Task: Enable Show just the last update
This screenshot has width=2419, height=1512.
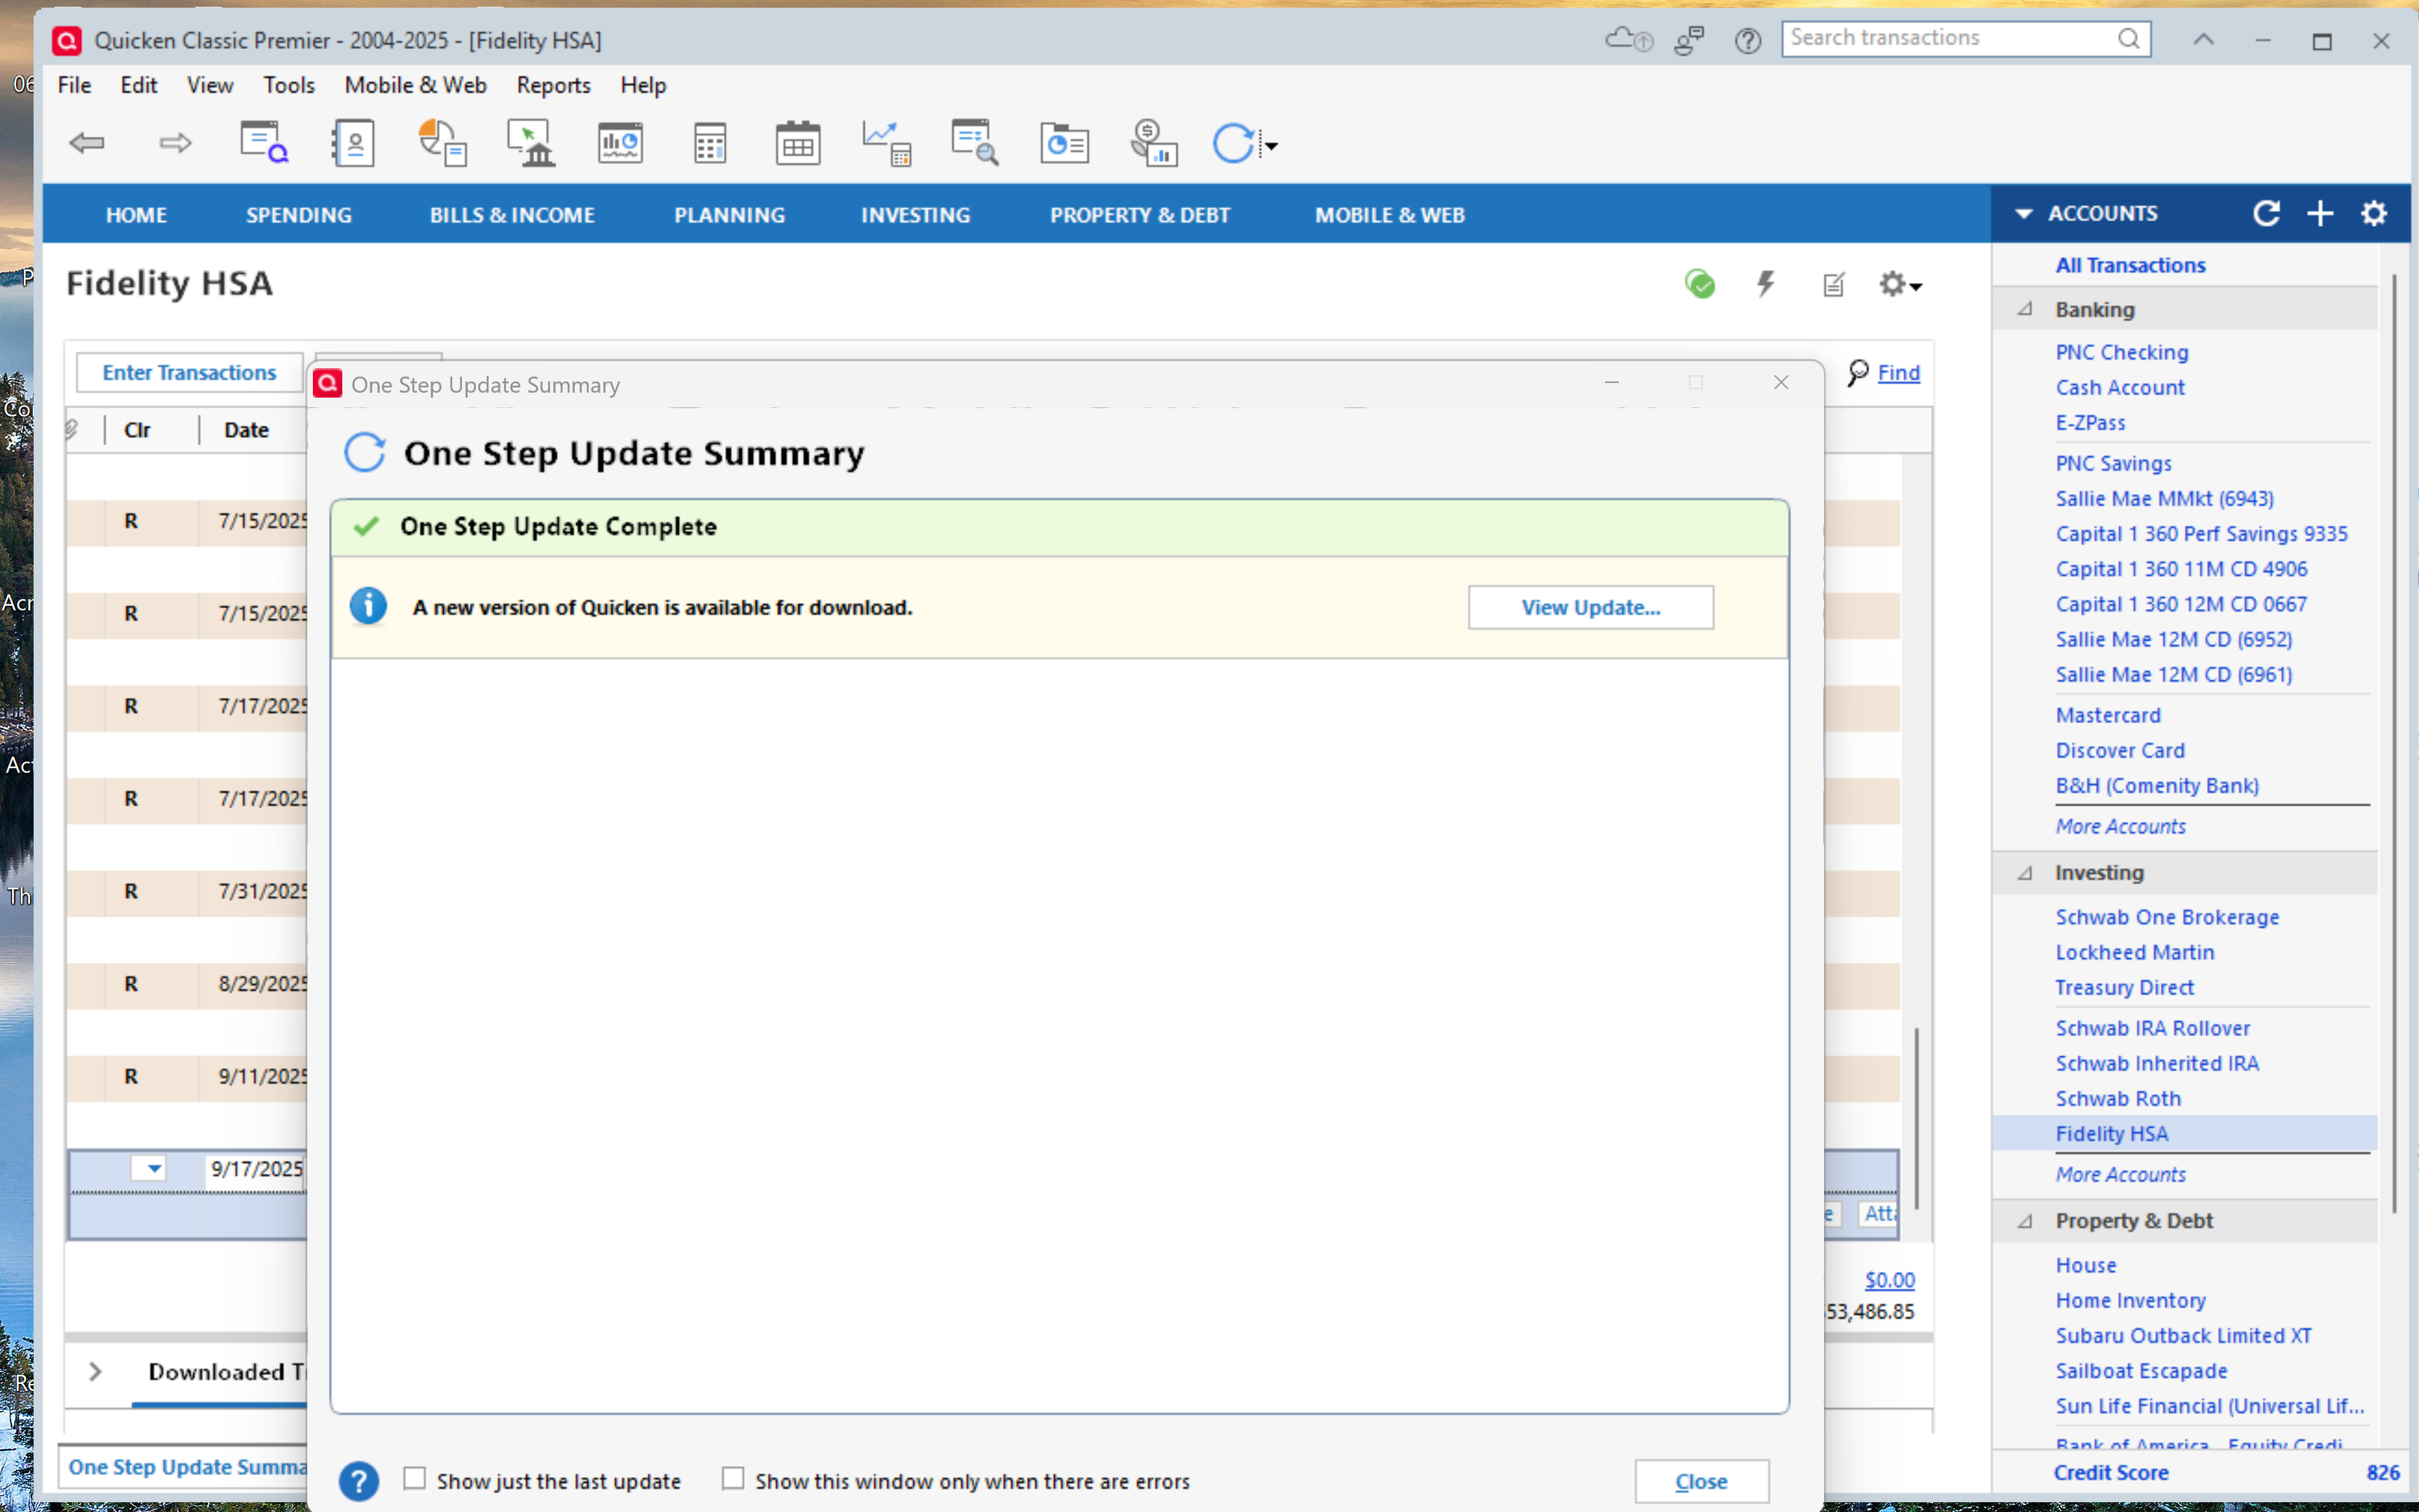Action: 415,1478
